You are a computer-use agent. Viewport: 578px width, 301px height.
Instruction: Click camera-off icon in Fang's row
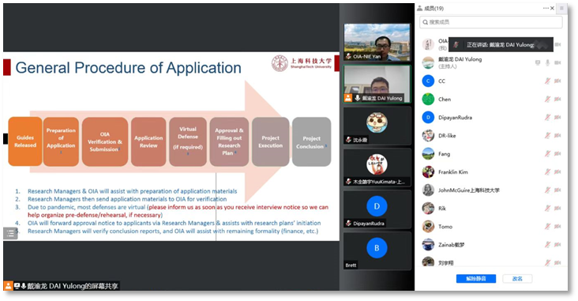coord(557,153)
